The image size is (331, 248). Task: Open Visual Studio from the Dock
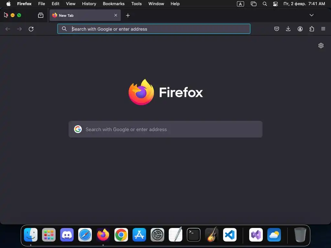[x=256, y=235]
